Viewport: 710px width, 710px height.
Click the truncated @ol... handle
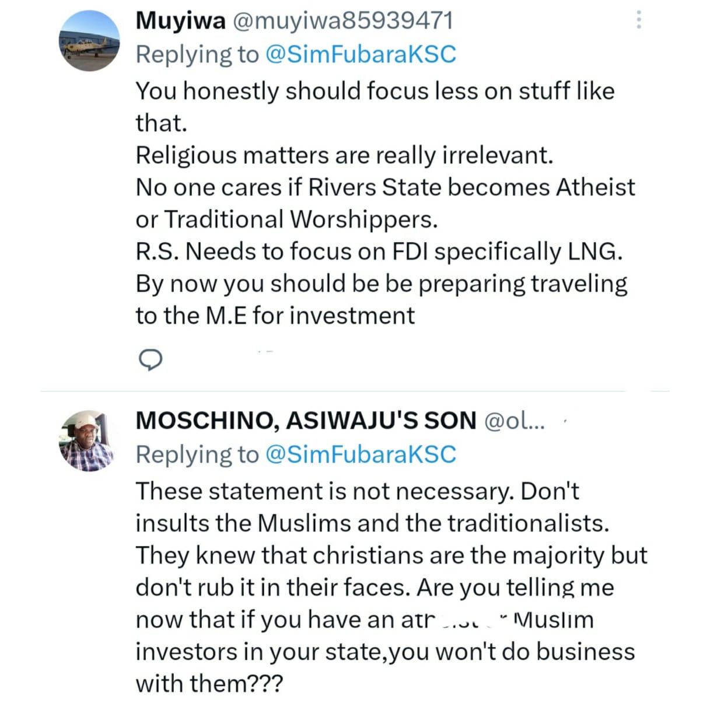[514, 421]
